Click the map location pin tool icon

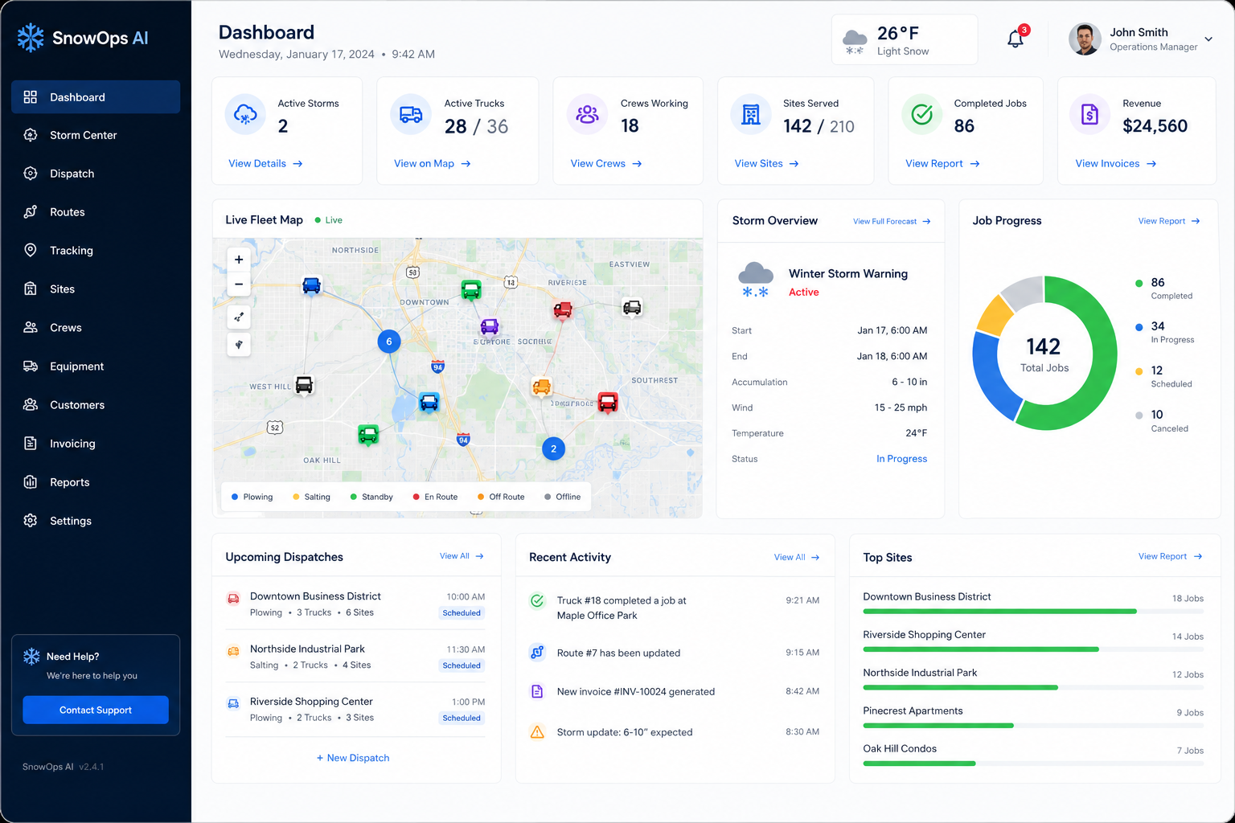coord(239,345)
